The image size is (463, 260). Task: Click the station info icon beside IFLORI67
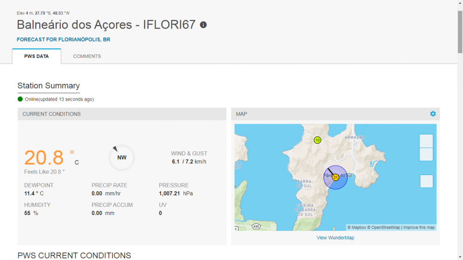[x=203, y=25]
